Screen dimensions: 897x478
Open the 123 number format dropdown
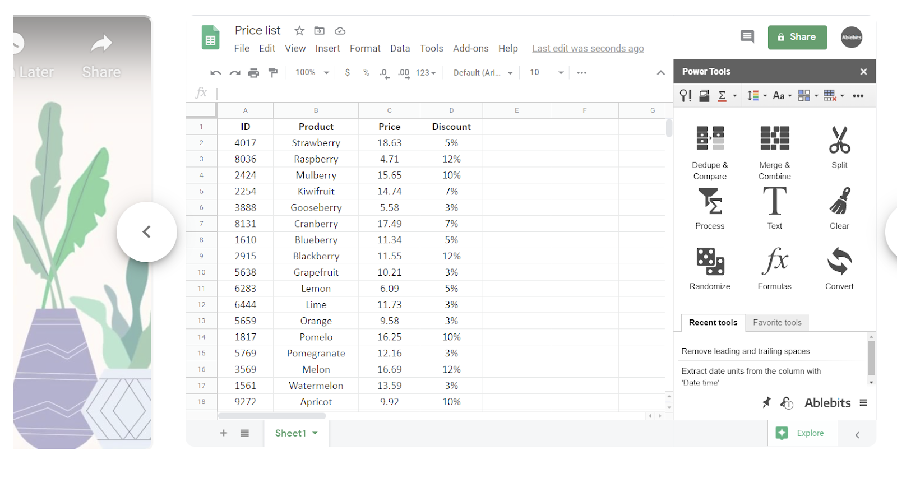tap(426, 73)
